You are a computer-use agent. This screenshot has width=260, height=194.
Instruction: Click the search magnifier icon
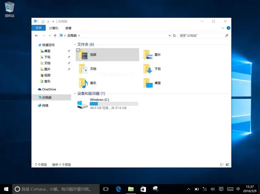227,35
